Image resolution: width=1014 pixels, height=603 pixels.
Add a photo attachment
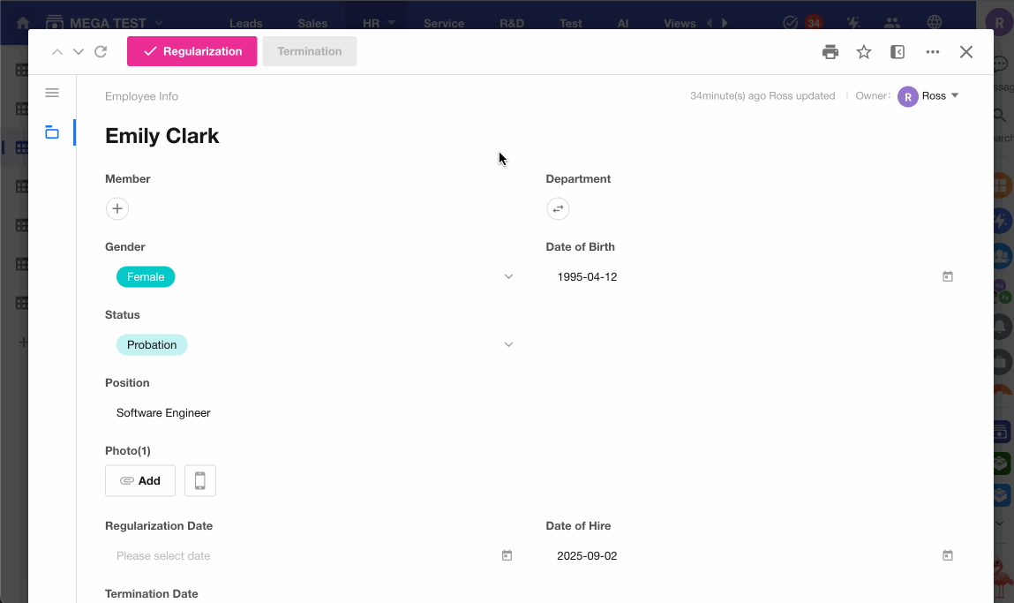140,480
